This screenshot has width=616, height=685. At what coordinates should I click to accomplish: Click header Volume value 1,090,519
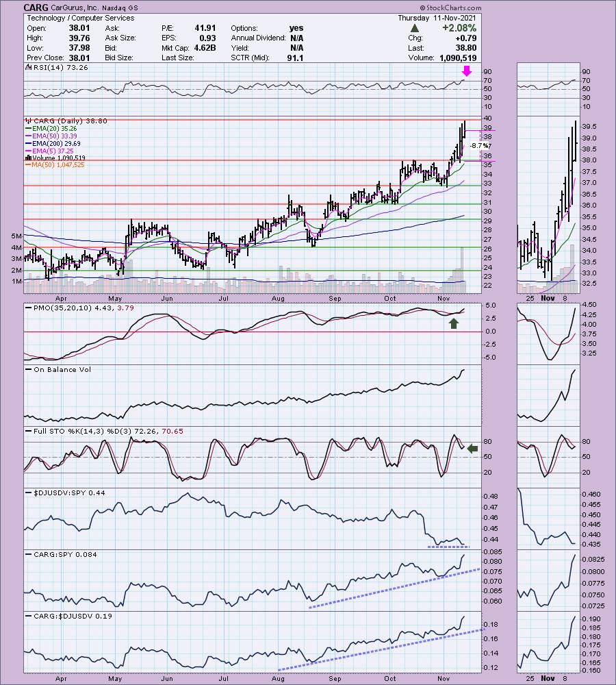[x=457, y=58]
